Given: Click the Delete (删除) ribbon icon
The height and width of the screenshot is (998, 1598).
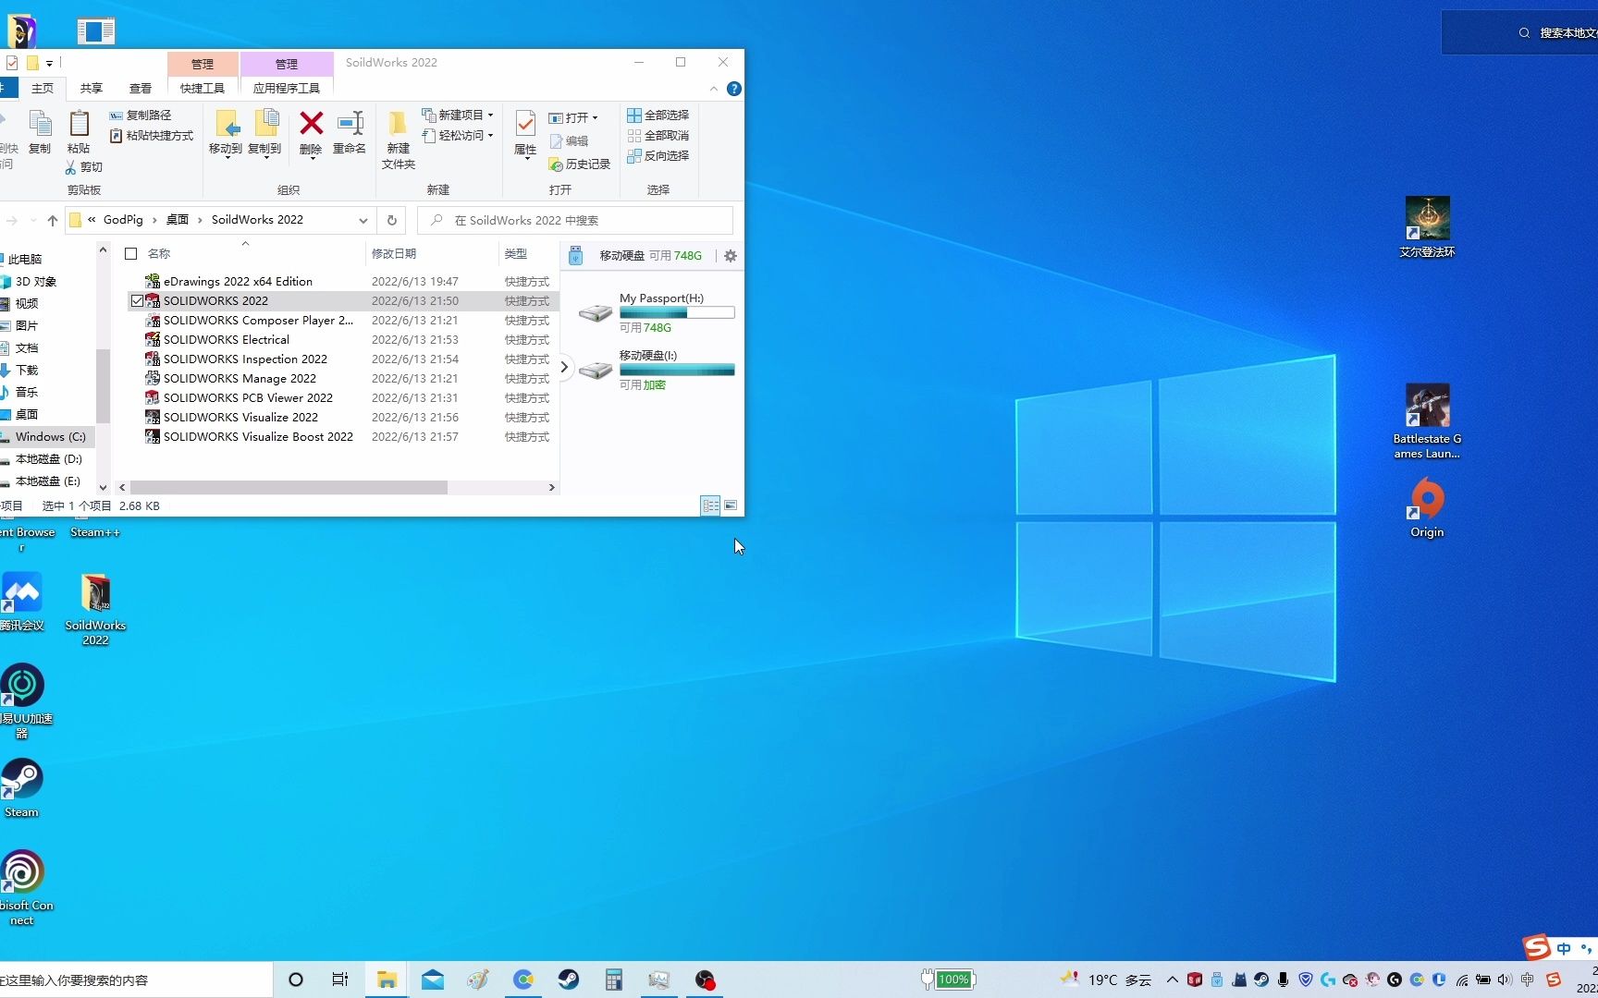Looking at the screenshot, I should tap(311, 132).
